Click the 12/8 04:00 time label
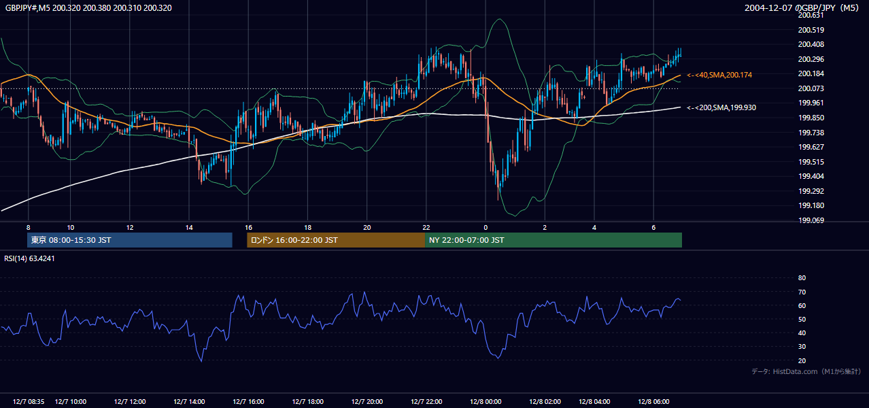The height and width of the screenshot is (408, 869). tap(594, 401)
